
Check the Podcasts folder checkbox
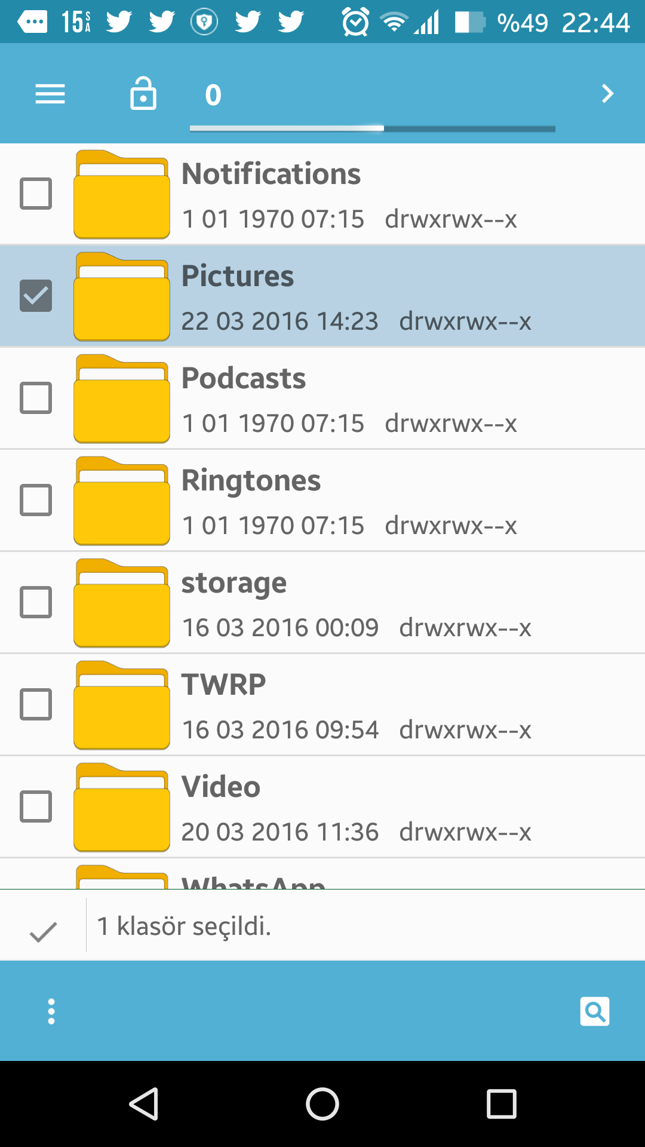(36, 398)
